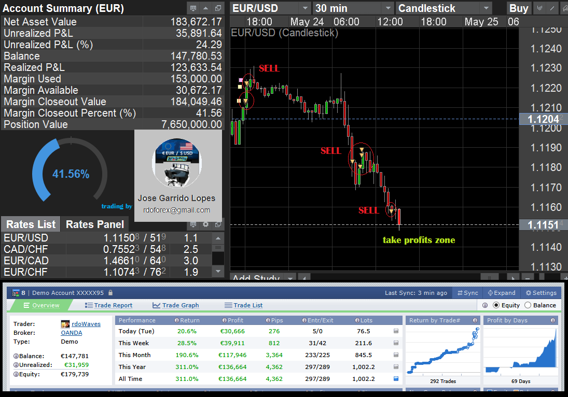Click the 41.56% margin gauge

click(x=72, y=174)
